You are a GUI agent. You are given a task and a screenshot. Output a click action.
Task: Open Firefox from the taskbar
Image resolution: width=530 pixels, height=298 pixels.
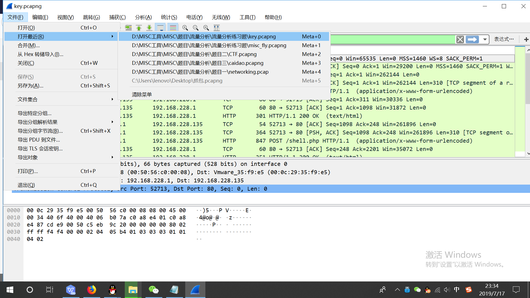point(92,290)
